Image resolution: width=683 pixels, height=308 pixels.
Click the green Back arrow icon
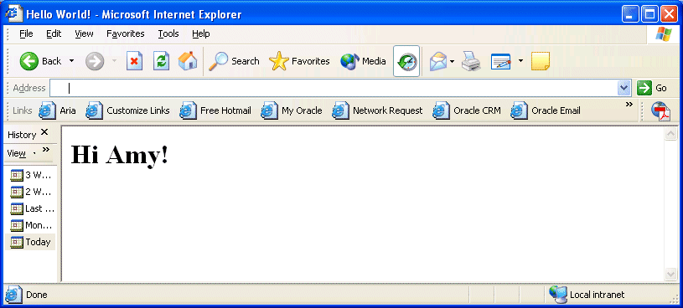(x=28, y=61)
